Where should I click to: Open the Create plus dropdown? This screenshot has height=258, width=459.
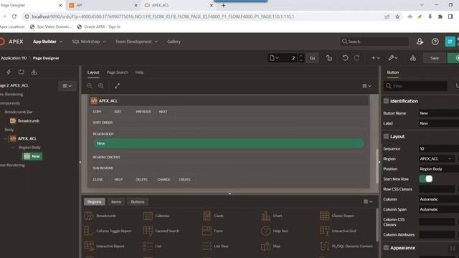(x=376, y=58)
